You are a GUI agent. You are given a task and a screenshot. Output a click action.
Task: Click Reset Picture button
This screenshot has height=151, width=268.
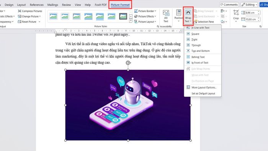(27, 22)
